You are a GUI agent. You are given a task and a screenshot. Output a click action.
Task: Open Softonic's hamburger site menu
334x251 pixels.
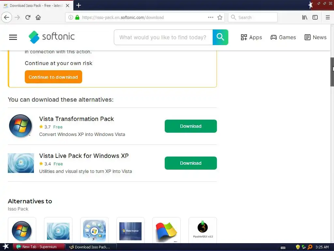[x=13, y=37]
